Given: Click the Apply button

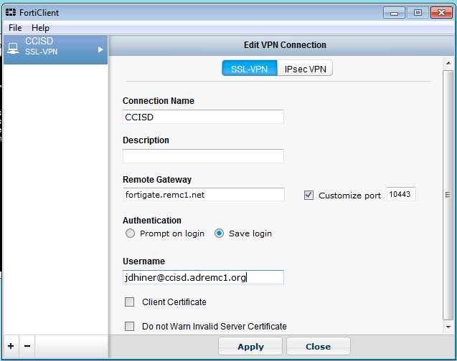Looking at the screenshot, I should click(x=250, y=346).
